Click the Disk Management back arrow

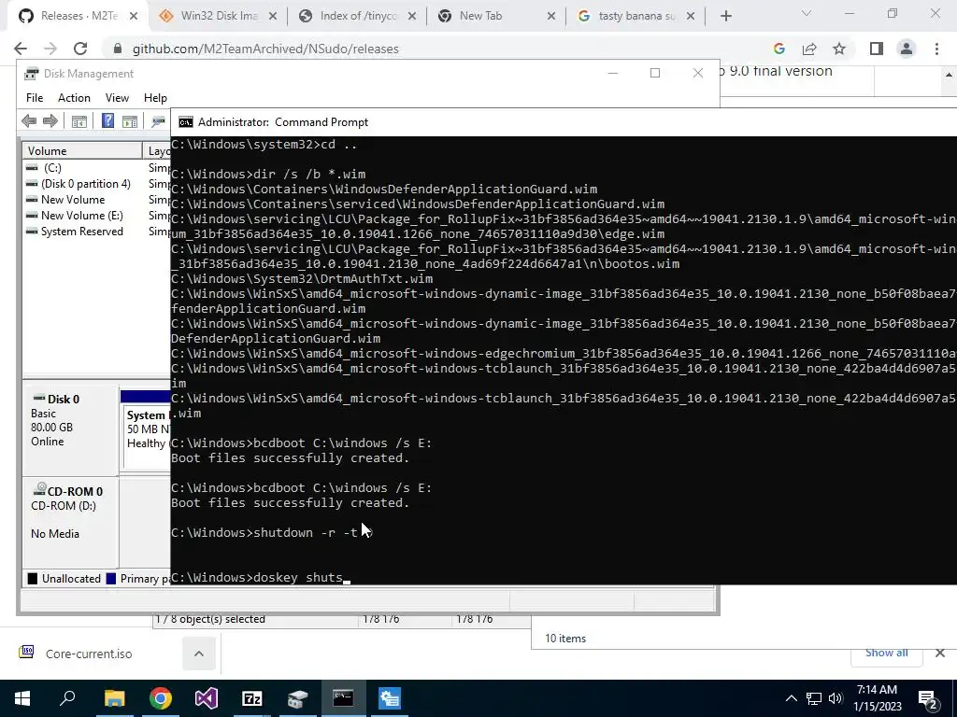[29, 121]
